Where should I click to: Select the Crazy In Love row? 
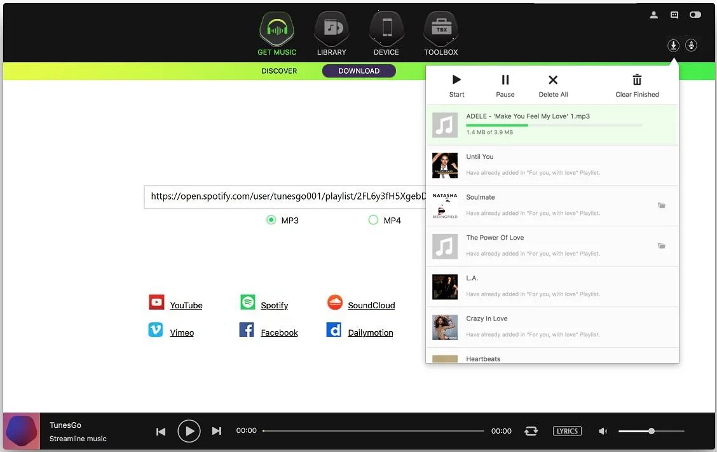point(552,327)
